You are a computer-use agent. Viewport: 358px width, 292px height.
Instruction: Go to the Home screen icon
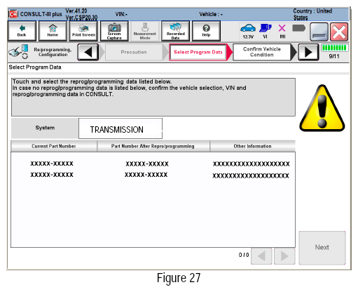(53, 31)
